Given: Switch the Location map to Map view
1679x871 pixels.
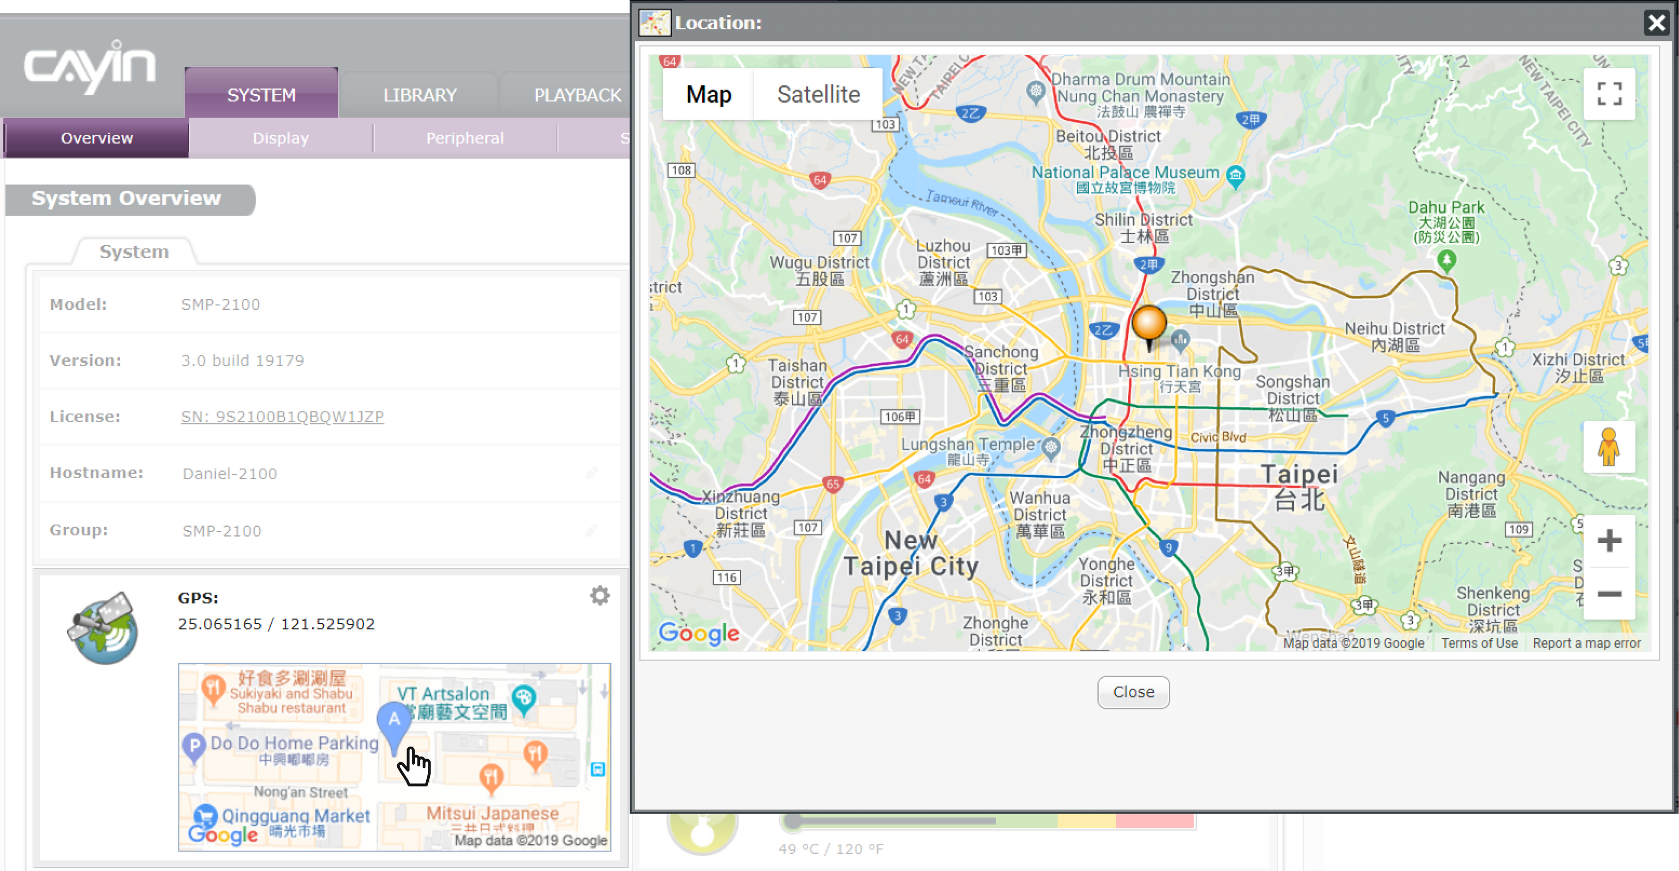Looking at the screenshot, I should click(x=708, y=94).
